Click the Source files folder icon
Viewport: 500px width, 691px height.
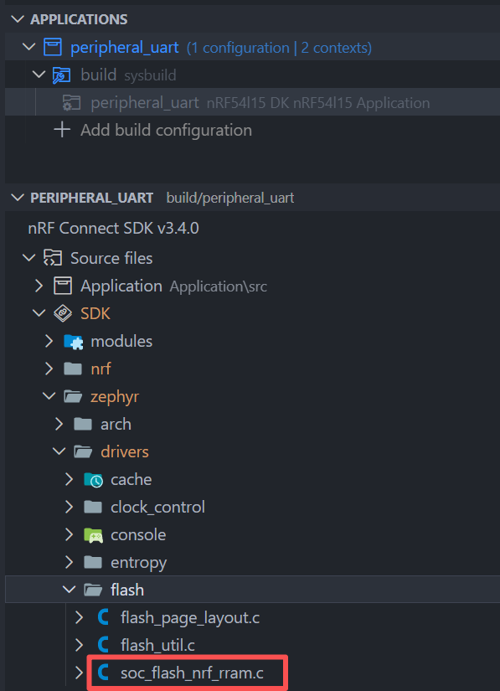[53, 258]
